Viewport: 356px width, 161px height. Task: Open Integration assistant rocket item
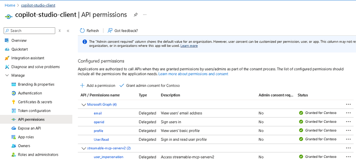coord(27,58)
